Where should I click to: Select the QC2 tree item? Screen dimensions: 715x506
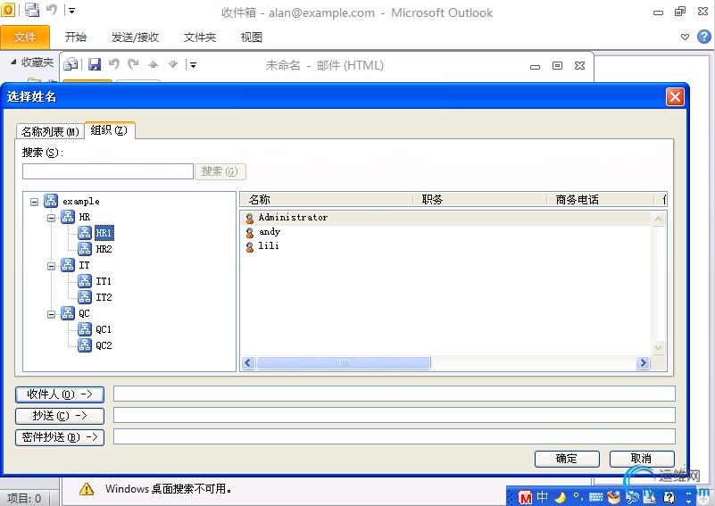(x=104, y=345)
